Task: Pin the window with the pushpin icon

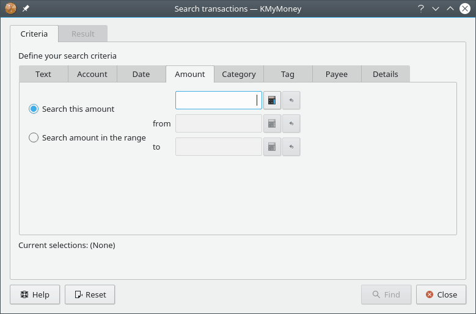Action: (x=26, y=9)
